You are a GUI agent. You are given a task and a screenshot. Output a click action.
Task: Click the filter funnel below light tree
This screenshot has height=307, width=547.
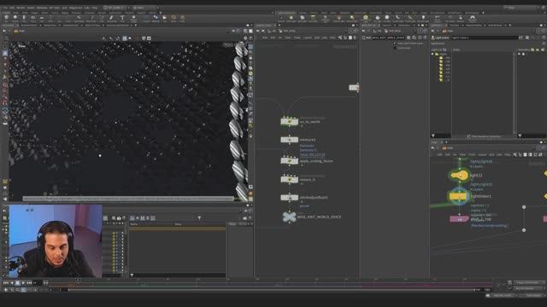[x=433, y=136]
